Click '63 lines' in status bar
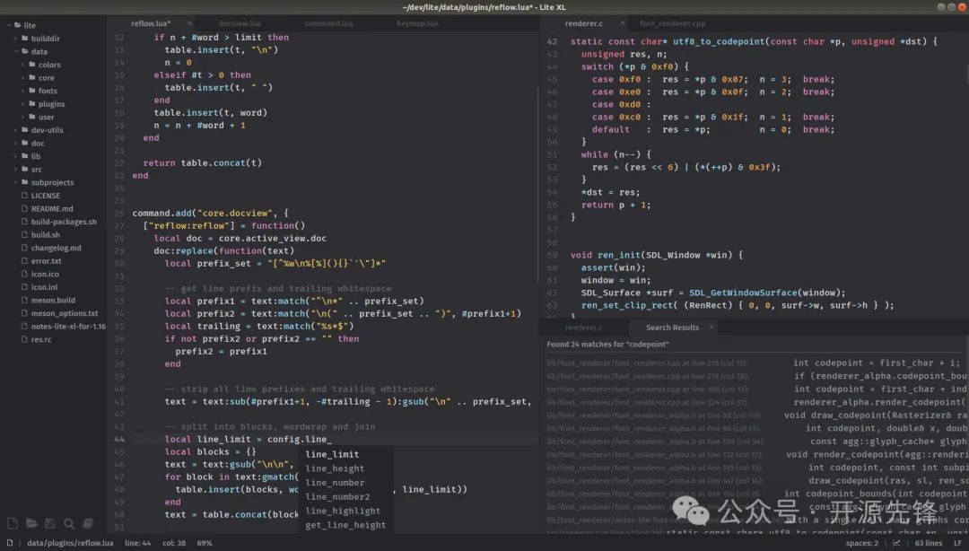Viewport: 969px width, 551px height. (929, 543)
